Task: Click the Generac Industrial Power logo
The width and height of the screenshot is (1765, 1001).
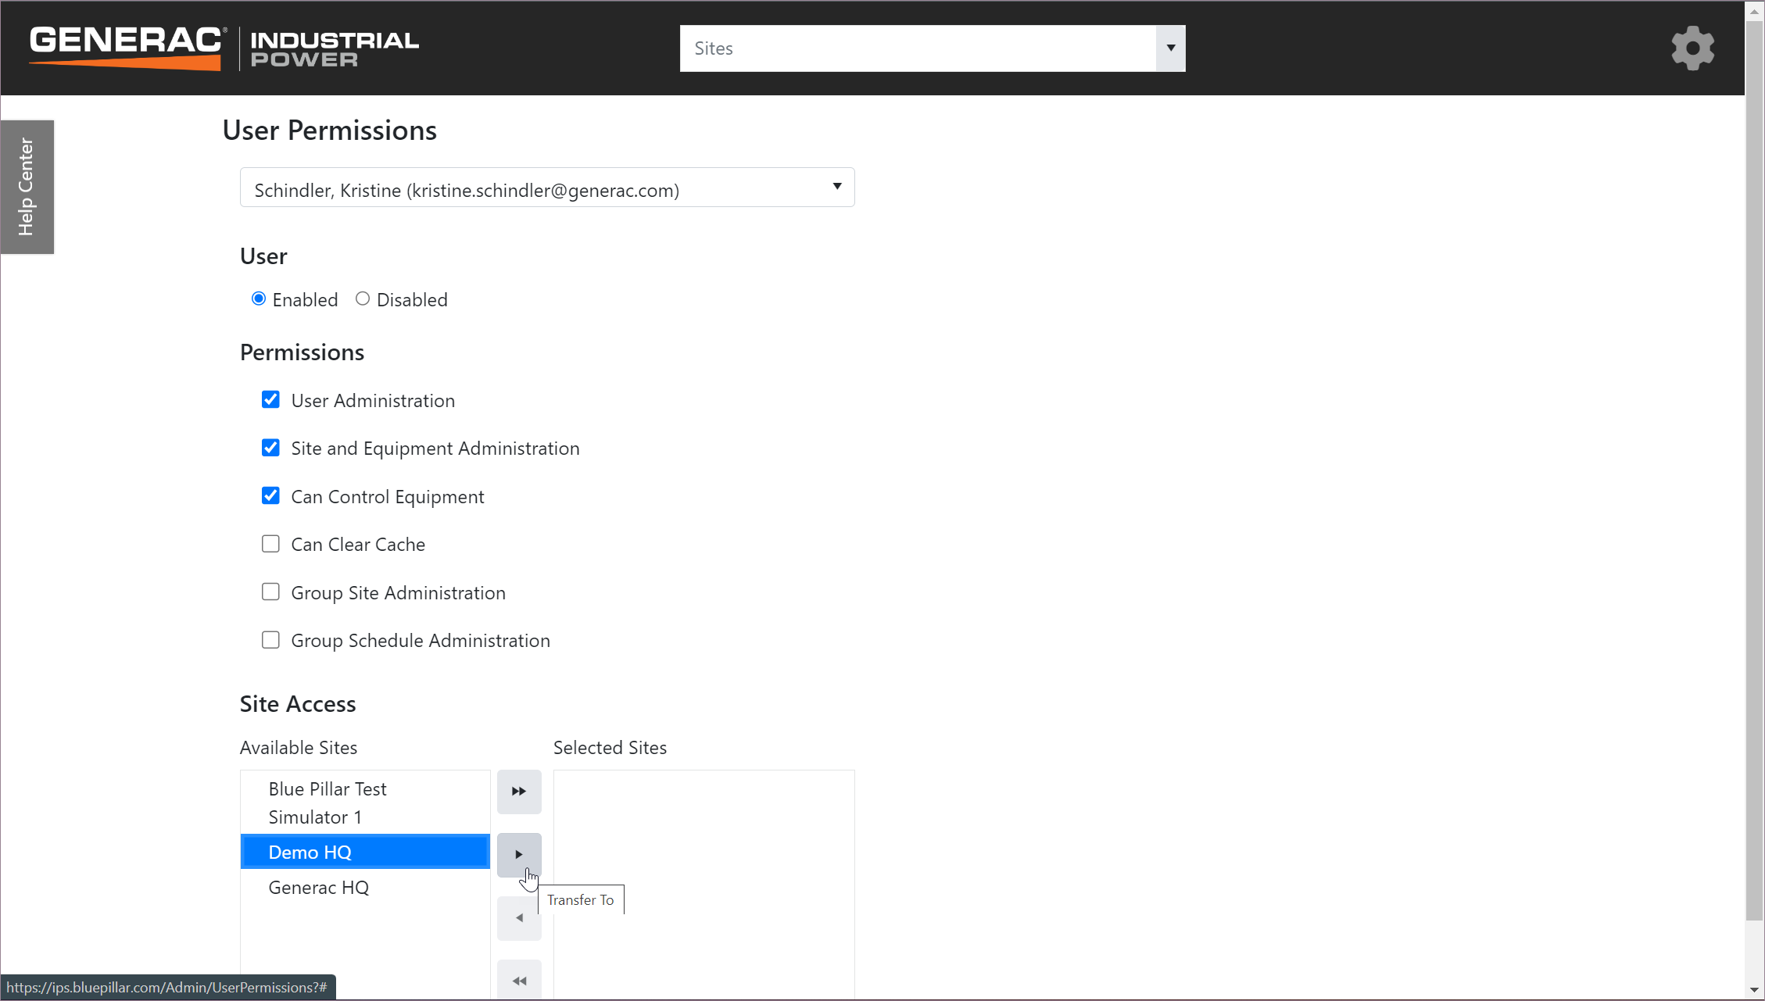Action: pyautogui.click(x=224, y=48)
